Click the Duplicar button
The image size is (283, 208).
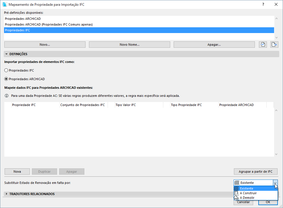(x=44, y=172)
